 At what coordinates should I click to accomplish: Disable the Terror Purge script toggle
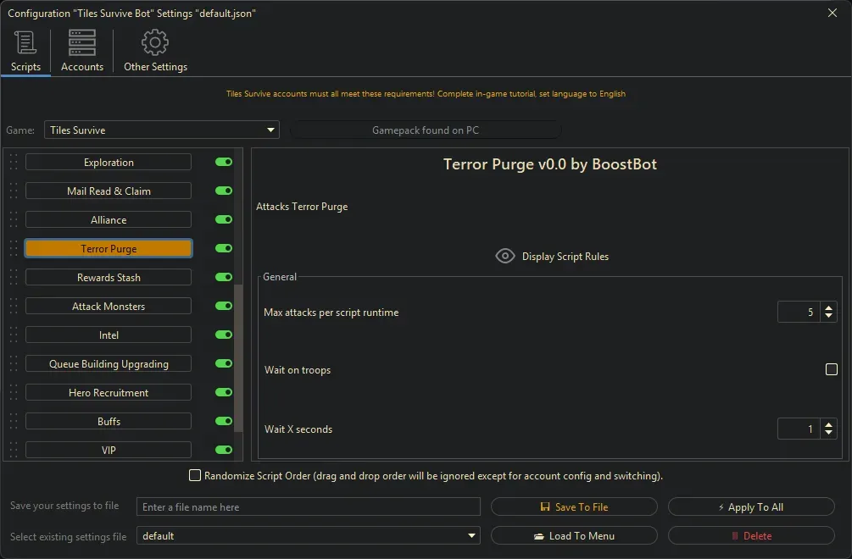pyautogui.click(x=224, y=249)
